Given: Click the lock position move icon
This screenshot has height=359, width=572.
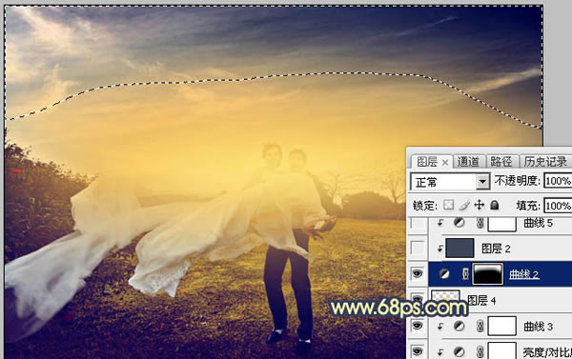Looking at the screenshot, I should pos(479,205).
